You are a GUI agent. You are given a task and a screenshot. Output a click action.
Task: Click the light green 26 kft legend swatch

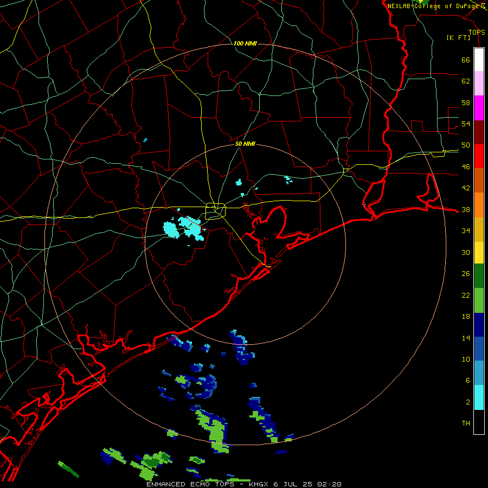[x=479, y=300]
